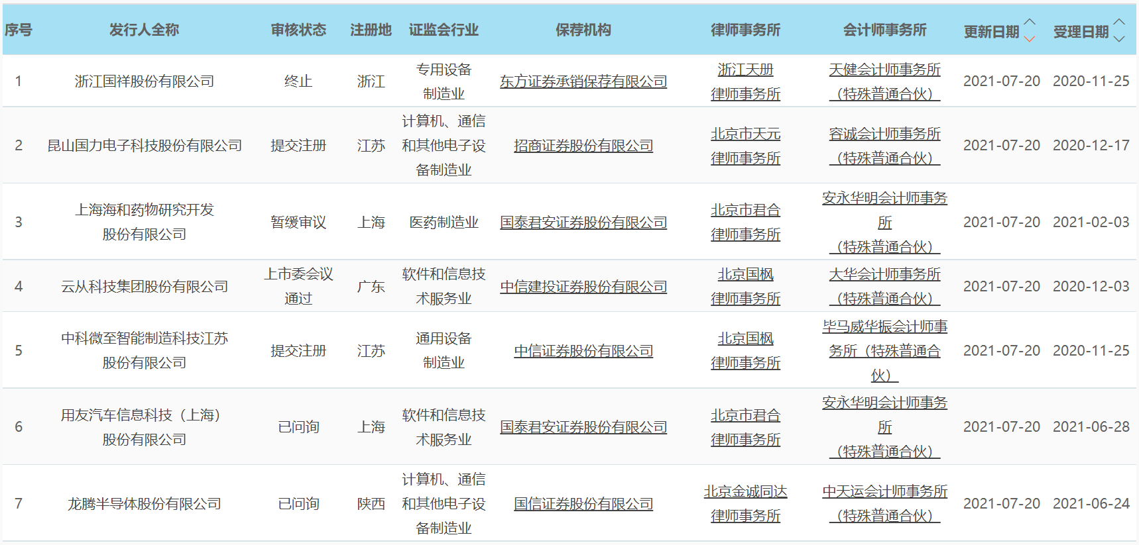This screenshot has height=545, width=1139.
Task: Click 已问询 status in 龙腾半导体 row
Action: point(298,504)
